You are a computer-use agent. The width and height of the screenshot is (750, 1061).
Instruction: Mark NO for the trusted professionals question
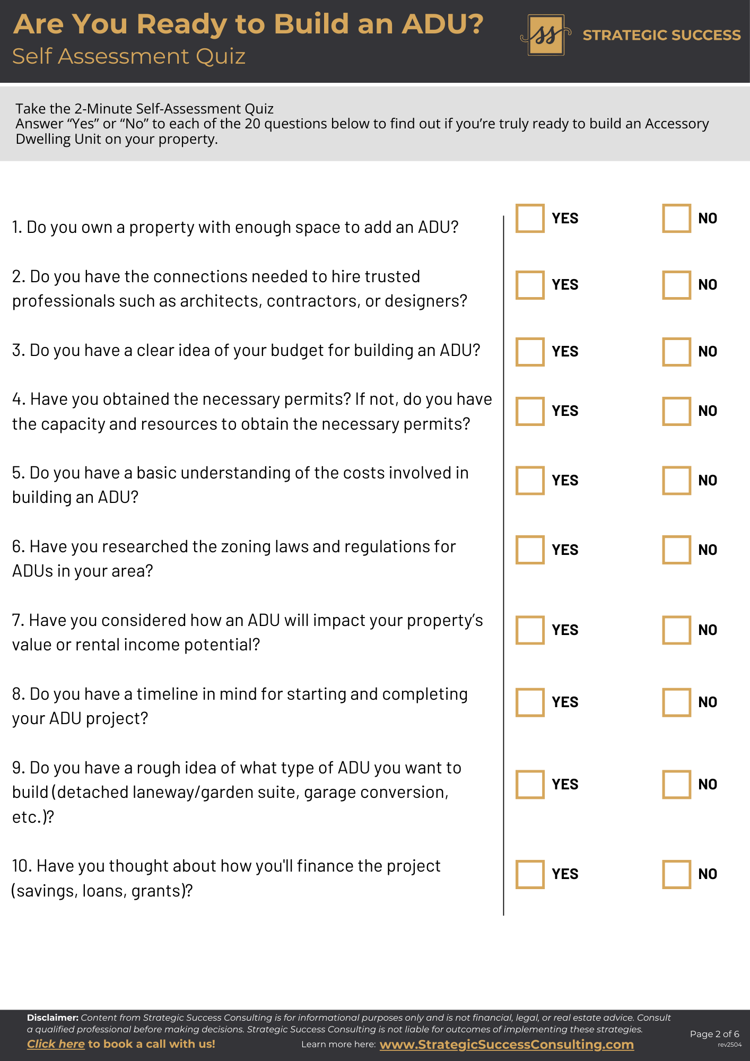[676, 285]
